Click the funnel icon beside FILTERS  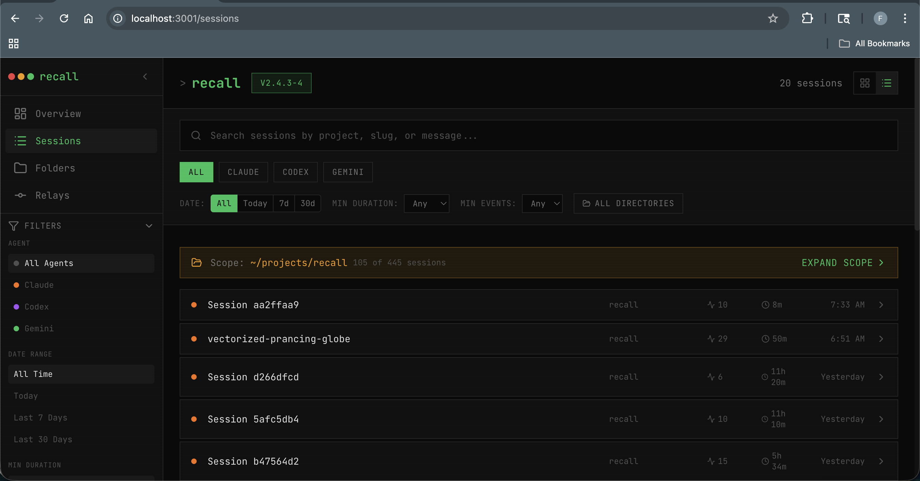pos(13,226)
